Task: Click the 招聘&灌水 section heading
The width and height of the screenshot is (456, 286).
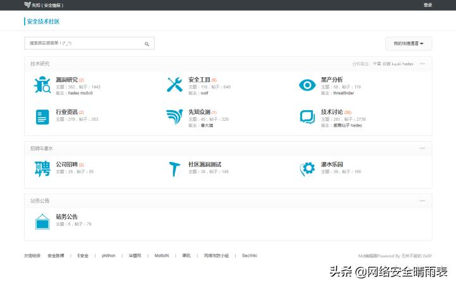Action: click(42, 148)
